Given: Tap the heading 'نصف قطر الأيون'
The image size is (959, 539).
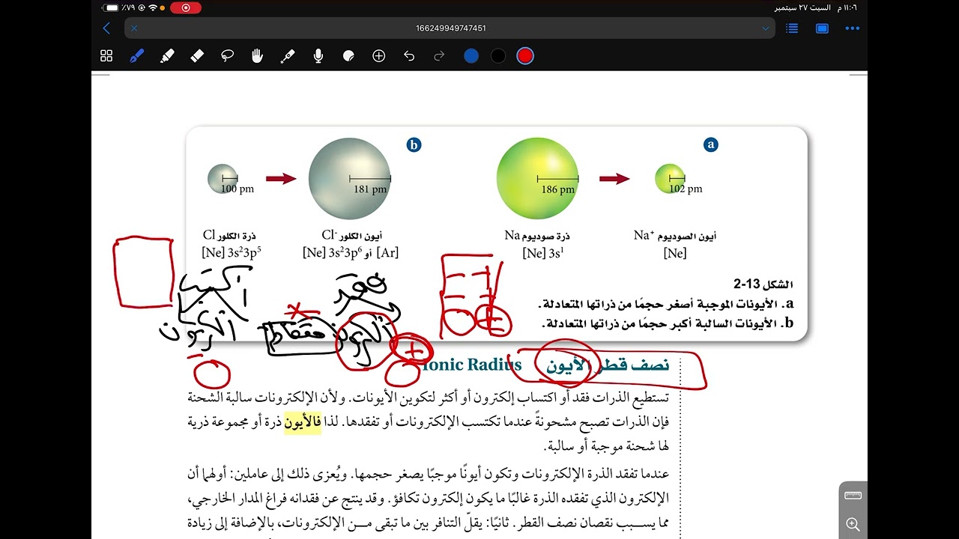Looking at the screenshot, I should [x=608, y=365].
